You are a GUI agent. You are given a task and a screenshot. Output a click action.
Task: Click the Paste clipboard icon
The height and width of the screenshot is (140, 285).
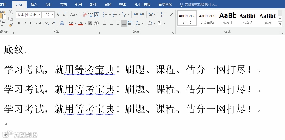[3, 15]
